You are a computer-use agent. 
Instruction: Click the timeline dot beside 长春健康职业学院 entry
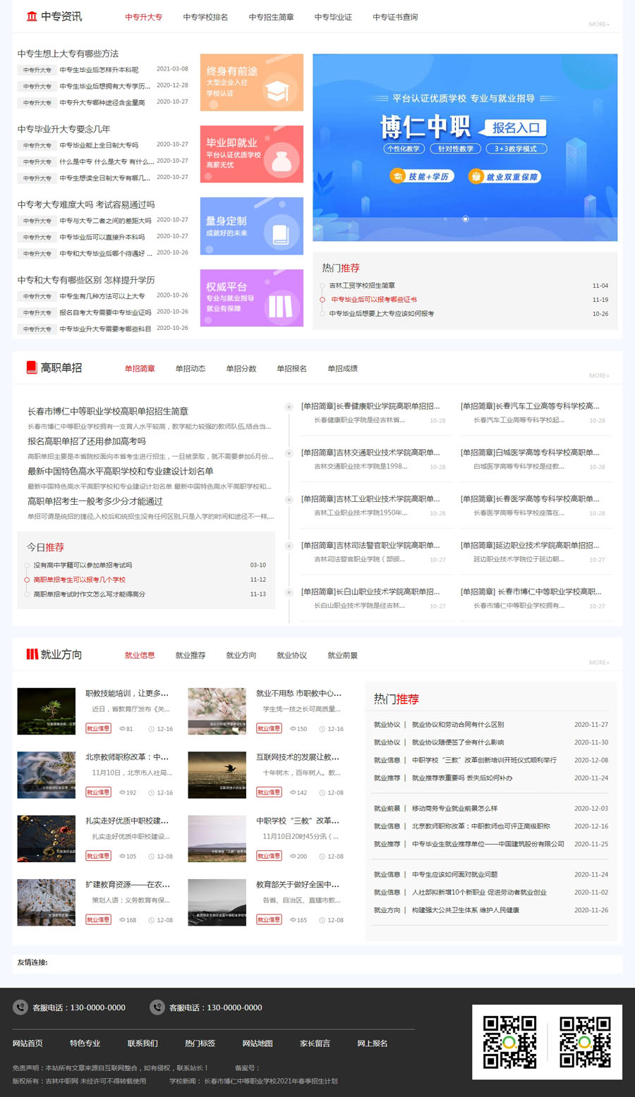(x=289, y=407)
